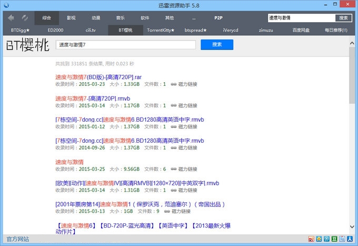Click the top-right 搜索 button
The width and height of the screenshot is (358, 246).
tap(343, 18)
